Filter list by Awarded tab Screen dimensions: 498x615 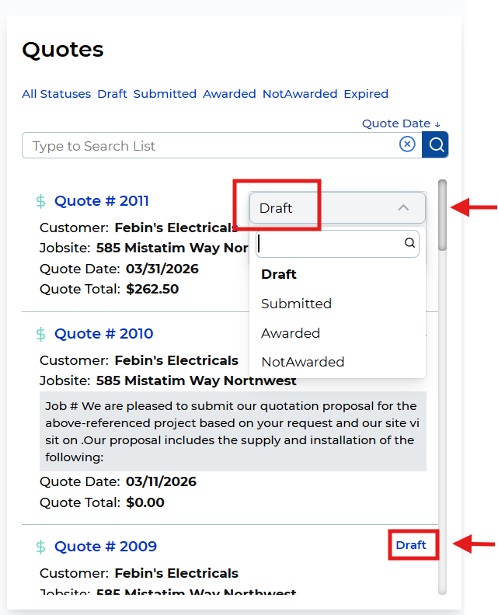tap(229, 94)
